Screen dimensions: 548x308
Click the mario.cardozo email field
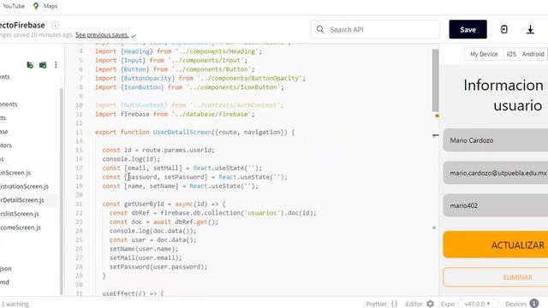[x=496, y=173]
